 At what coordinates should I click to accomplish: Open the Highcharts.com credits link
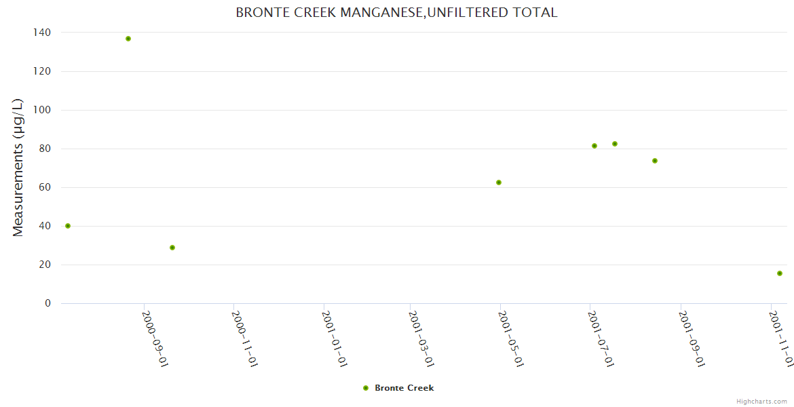[762, 402]
